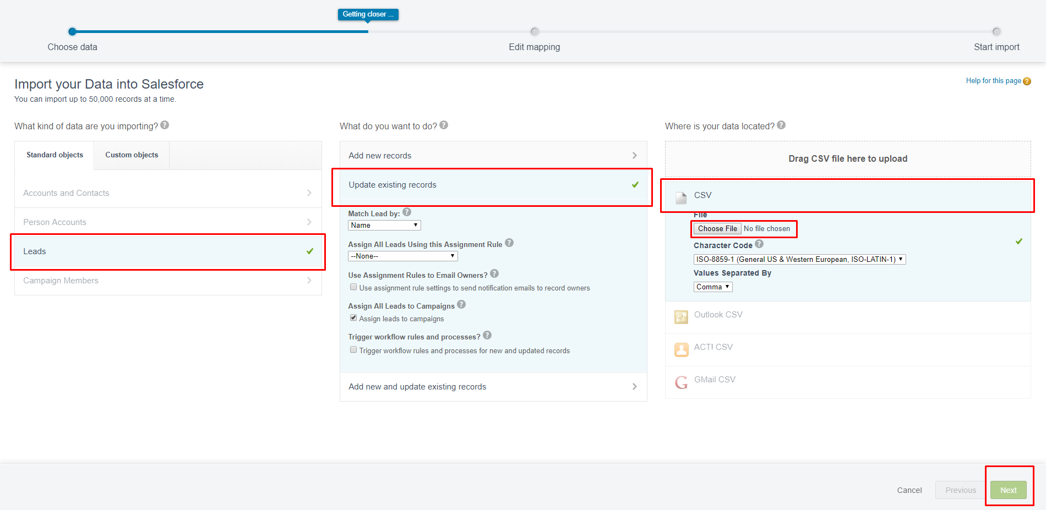This screenshot has width=1046, height=510.
Task: Select Outlook CSV source option
Action: 848,317
